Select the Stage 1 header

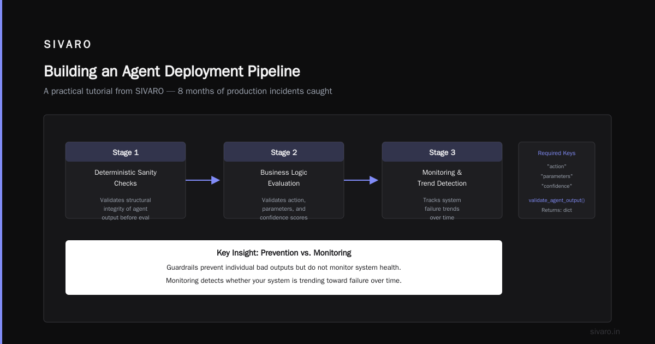click(x=126, y=152)
